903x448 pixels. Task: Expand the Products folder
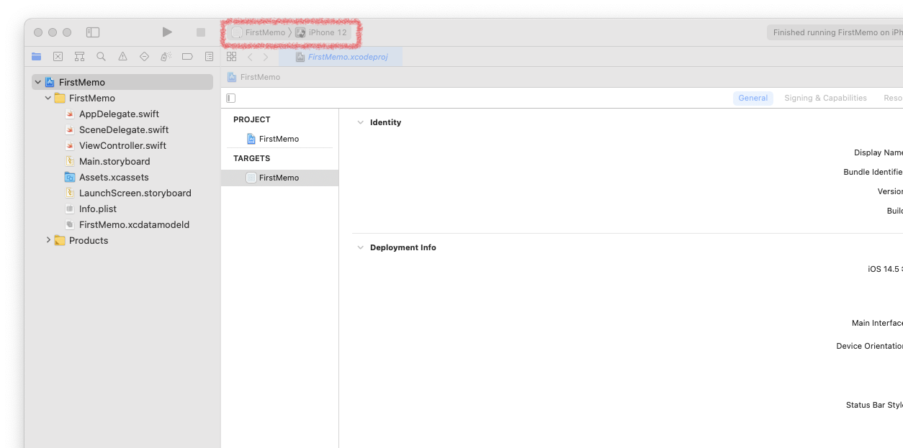[x=48, y=240]
